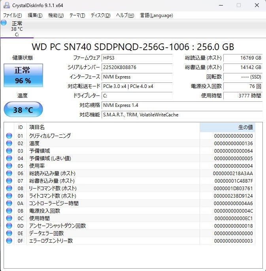
Task: Click status orb for 0B 電源投入回数 row
Action: [x=9, y=211]
